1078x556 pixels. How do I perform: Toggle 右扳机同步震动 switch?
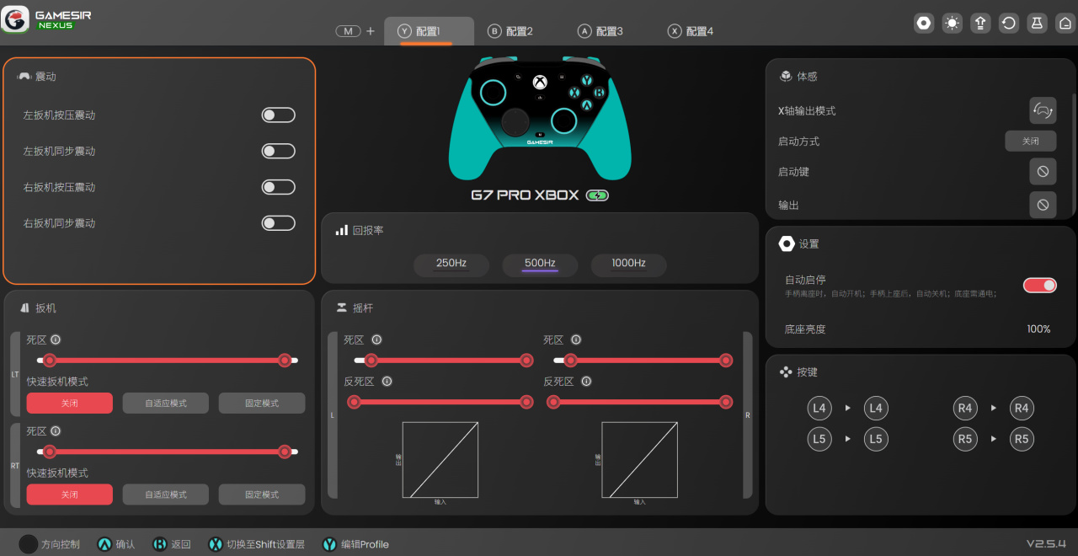tap(278, 223)
